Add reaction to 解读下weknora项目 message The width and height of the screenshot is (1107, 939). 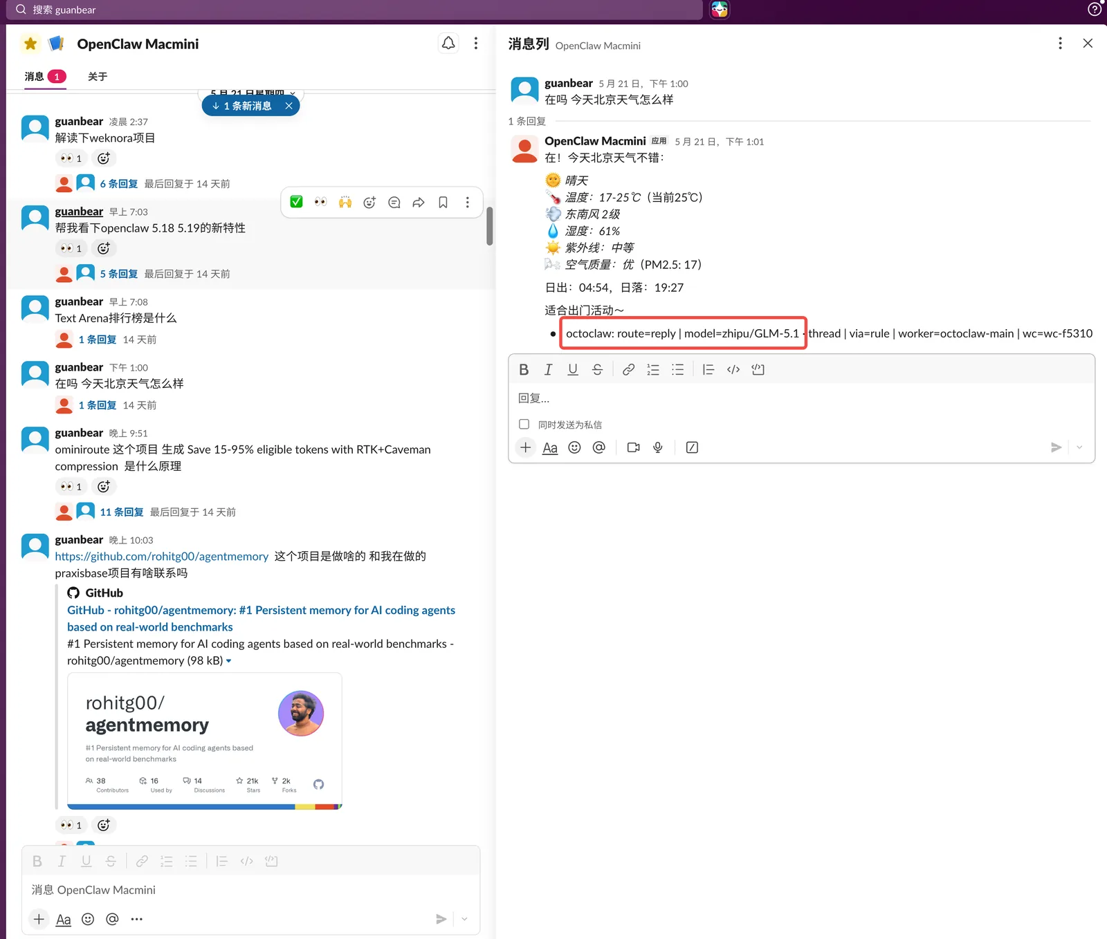click(x=104, y=158)
